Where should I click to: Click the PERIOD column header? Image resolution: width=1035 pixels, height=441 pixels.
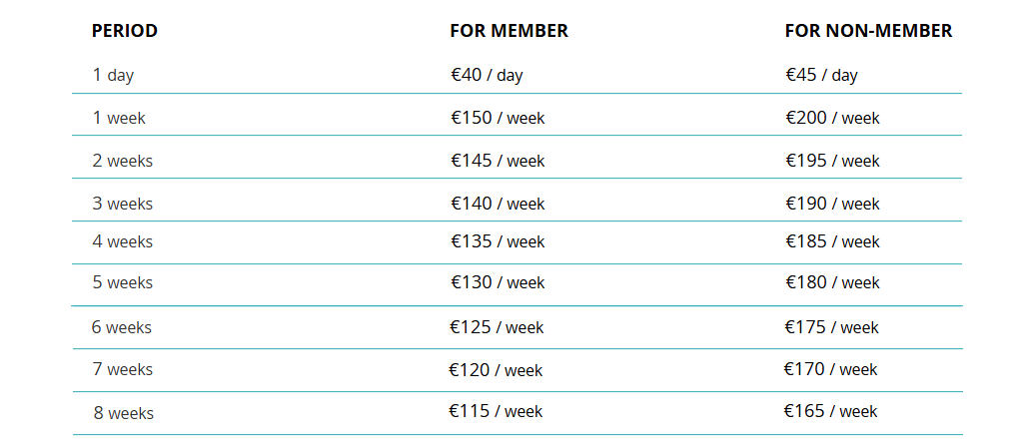pos(125,31)
